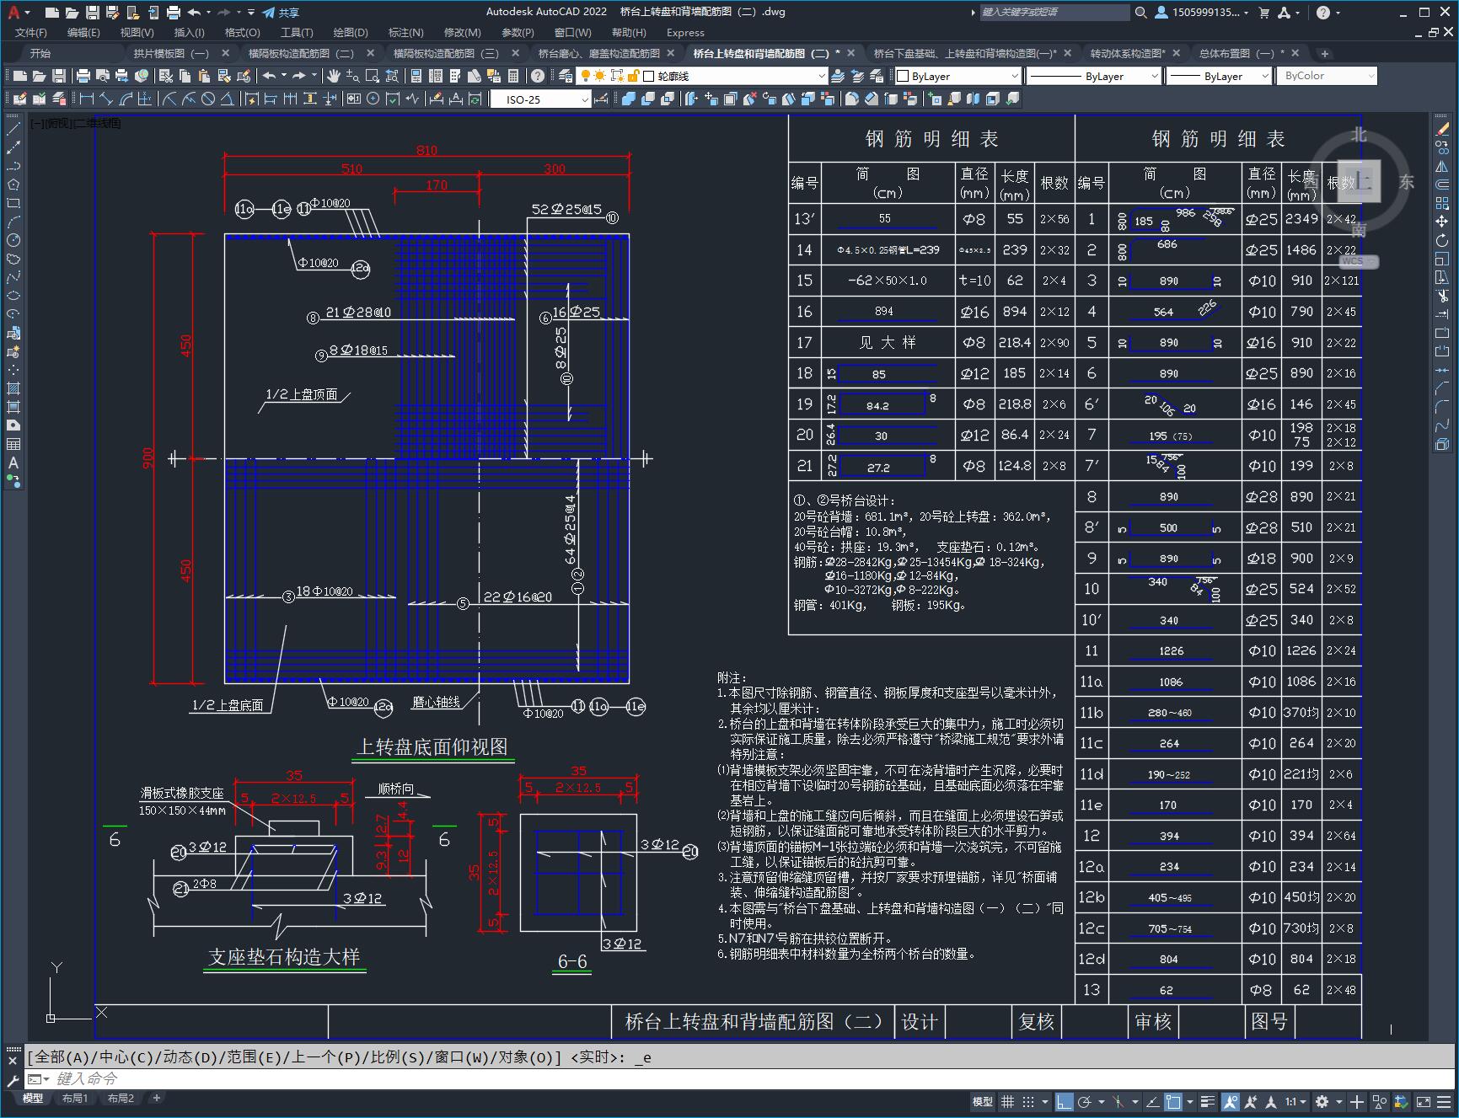Add a new drawing tab with the plus button
The image size is (1459, 1118).
[x=1324, y=53]
